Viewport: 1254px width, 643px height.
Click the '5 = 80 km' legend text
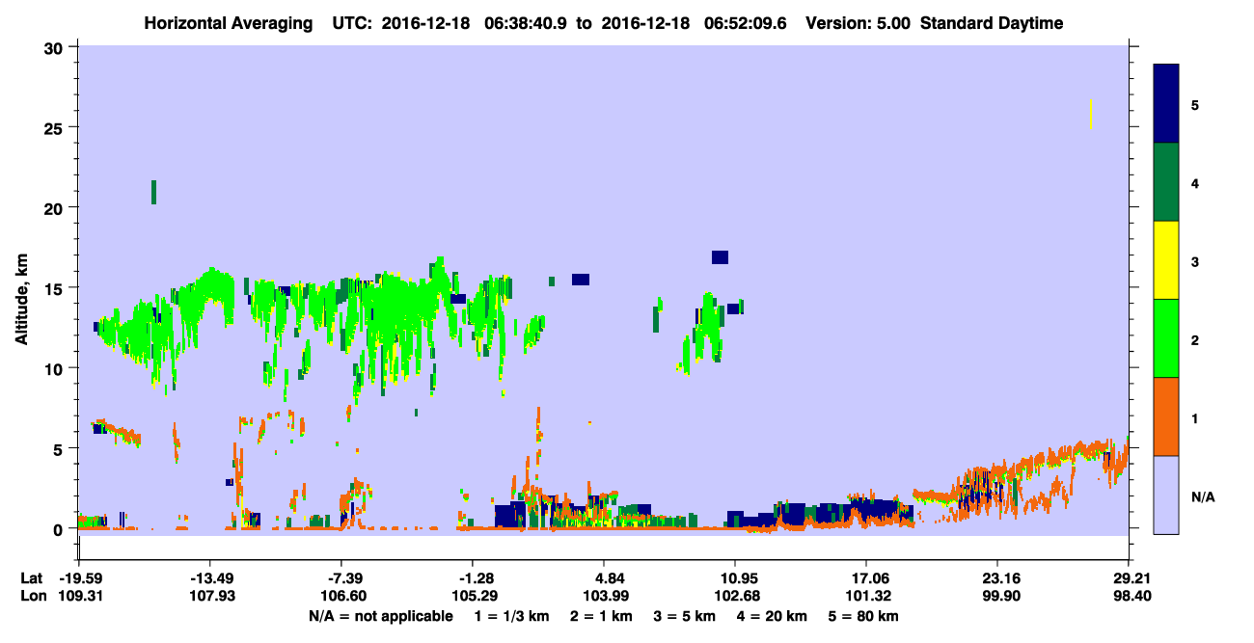(x=864, y=616)
